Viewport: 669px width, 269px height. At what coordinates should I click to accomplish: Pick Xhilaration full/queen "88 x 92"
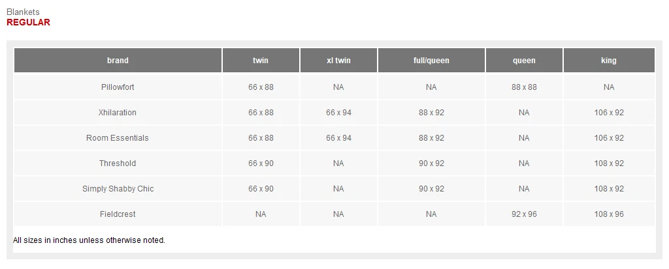click(x=431, y=113)
